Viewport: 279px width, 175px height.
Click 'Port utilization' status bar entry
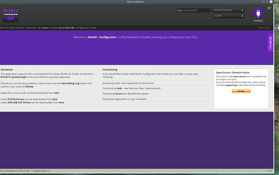coord(15,171)
